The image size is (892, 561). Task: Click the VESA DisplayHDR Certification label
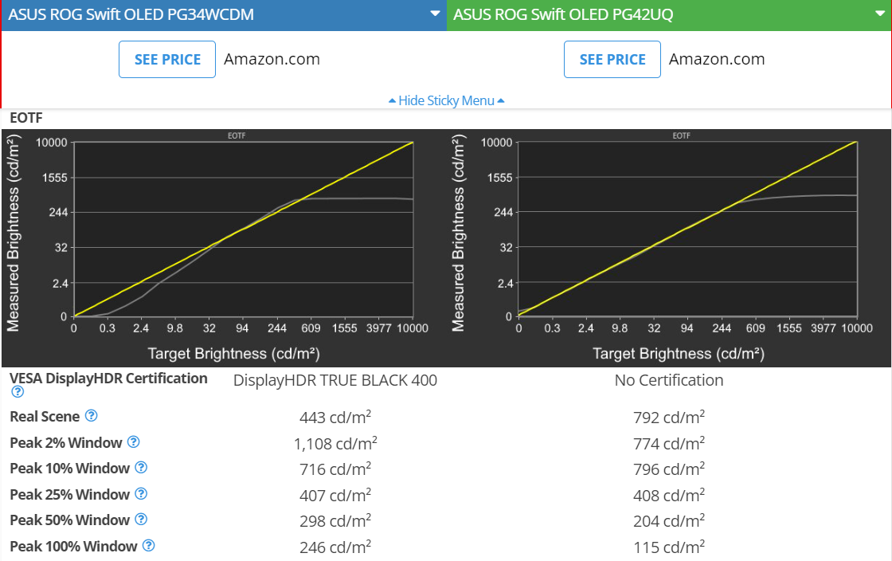(x=108, y=379)
